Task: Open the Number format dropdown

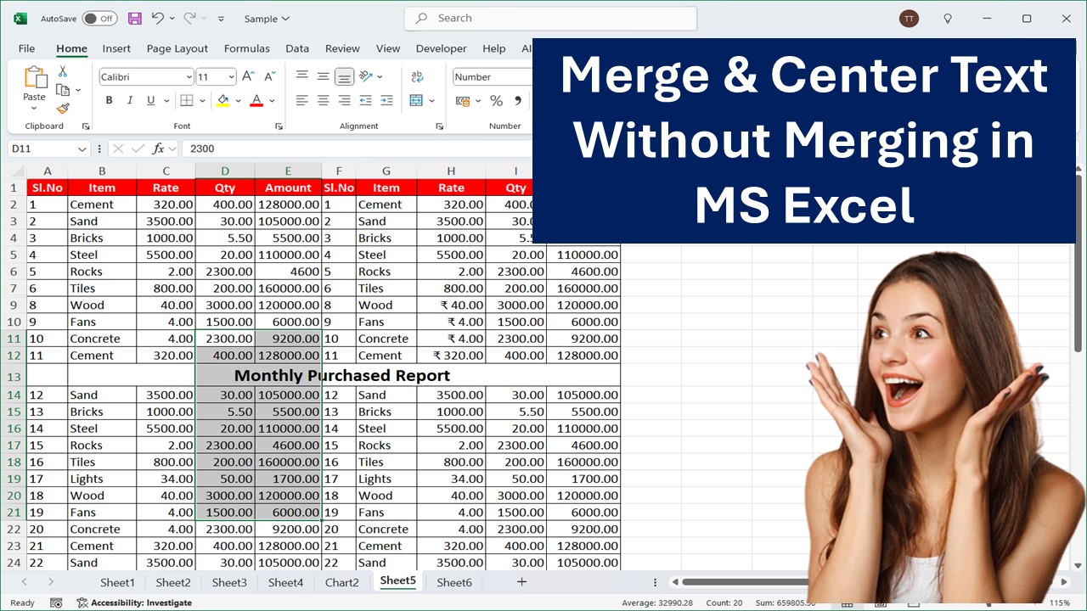Action: click(493, 76)
